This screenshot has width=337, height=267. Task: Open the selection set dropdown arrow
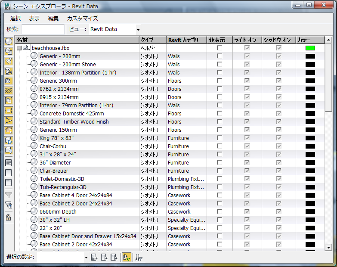pyautogui.click(x=86, y=258)
